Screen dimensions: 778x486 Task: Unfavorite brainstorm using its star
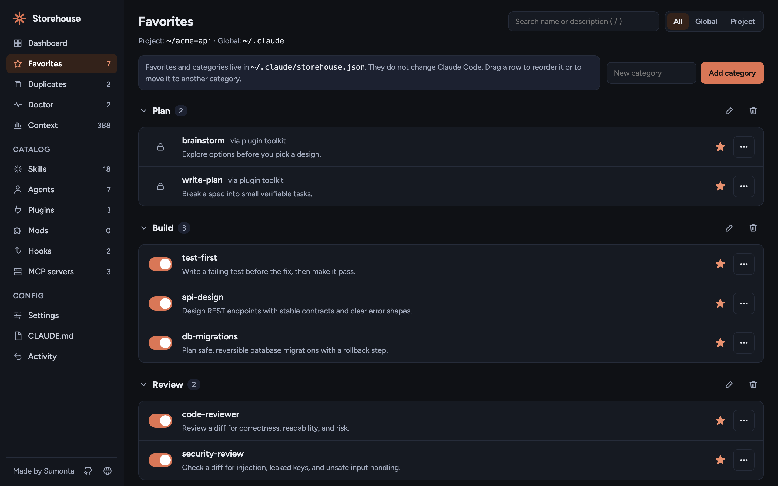coord(720,147)
